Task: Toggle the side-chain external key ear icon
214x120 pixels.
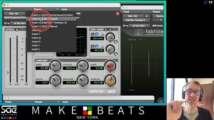Action: coord(110,30)
